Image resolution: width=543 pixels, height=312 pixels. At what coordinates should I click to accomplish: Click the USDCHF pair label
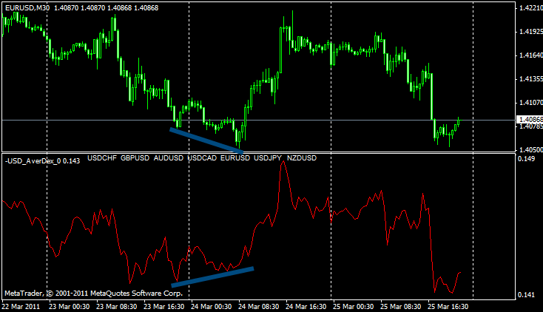102,158
